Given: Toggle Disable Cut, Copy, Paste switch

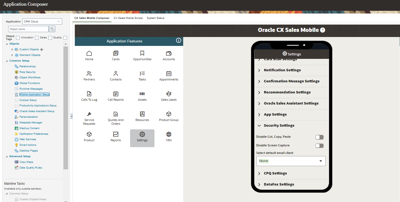Looking at the screenshot, I should tap(320, 137).
